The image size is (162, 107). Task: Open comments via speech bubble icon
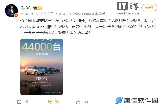(x=50, y=102)
